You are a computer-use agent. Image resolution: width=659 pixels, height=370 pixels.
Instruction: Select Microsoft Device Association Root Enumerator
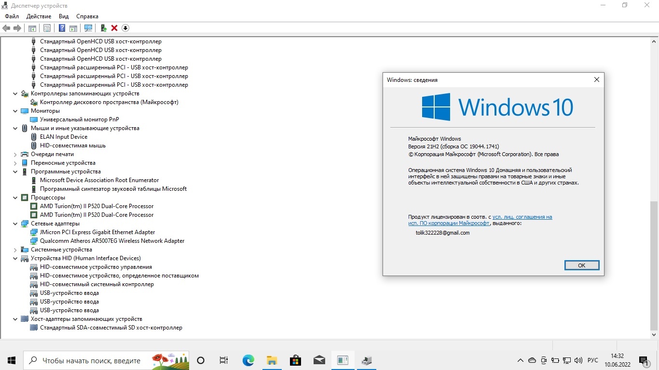coord(99,180)
